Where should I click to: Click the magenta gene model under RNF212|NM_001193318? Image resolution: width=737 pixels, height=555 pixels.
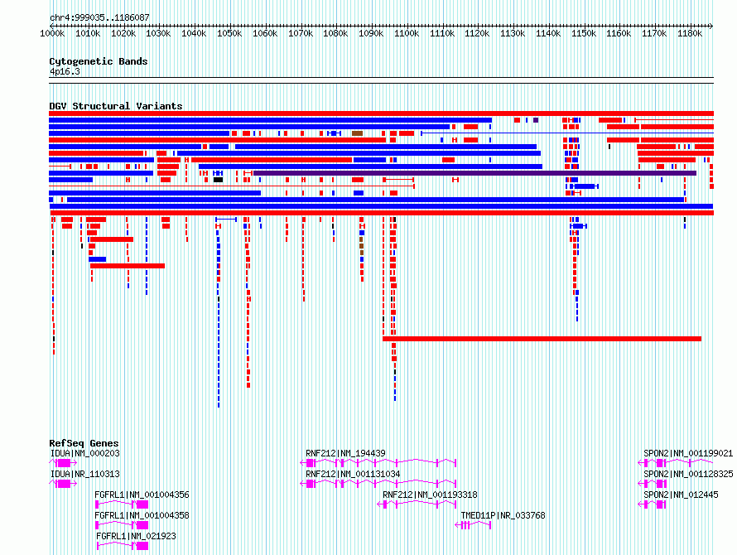click(417, 504)
